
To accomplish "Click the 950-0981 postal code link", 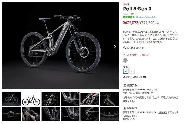I will click(162, 112).
